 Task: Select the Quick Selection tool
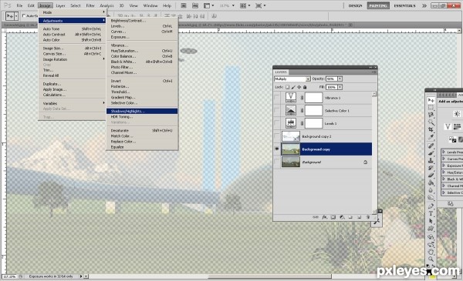431,122
